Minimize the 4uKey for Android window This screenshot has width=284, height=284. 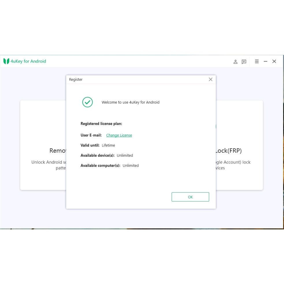click(x=265, y=62)
